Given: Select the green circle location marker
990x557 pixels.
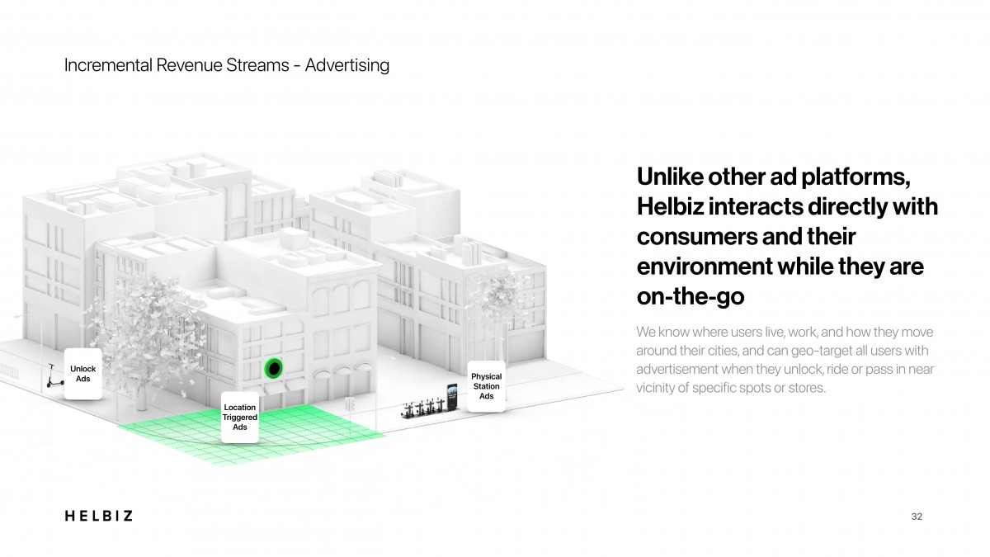Looking at the screenshot, I should [x=273, y=368].
